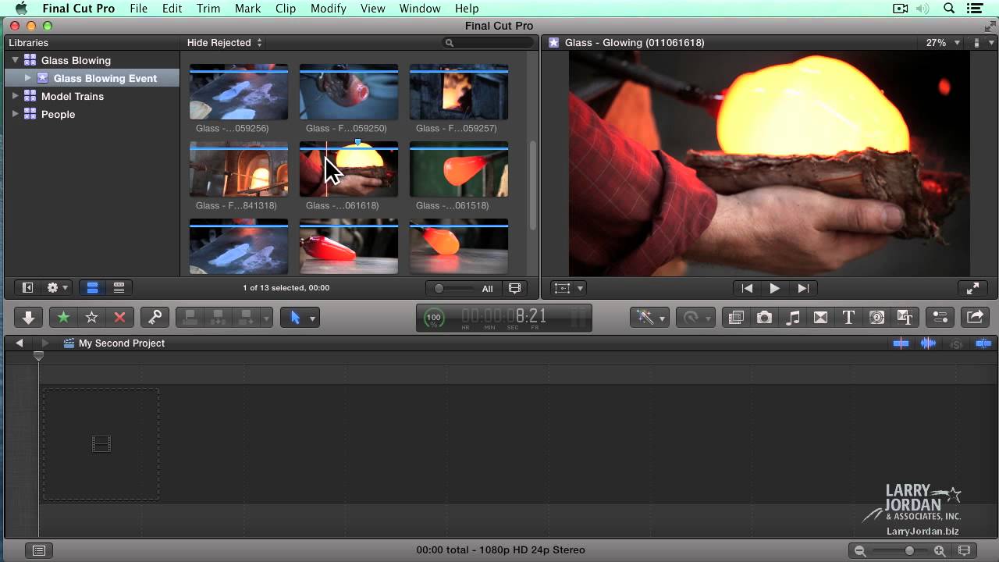Image resolution: width=999 pixels, height=562 pixels.
Task: Select the Glass - F...841318 clip thumbnail
Action: (239, 169)
